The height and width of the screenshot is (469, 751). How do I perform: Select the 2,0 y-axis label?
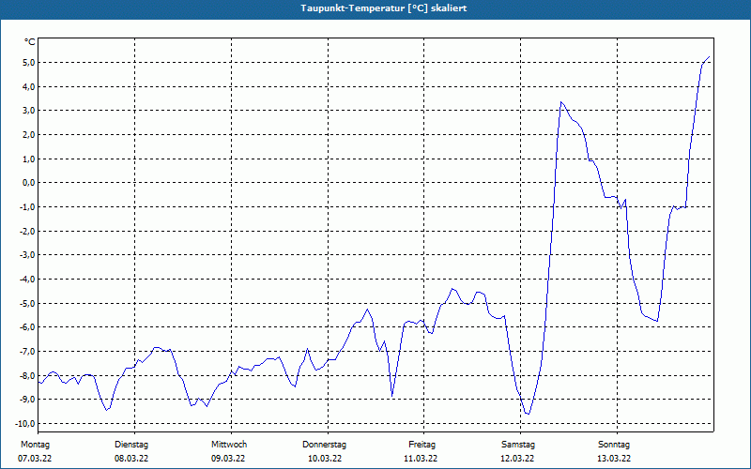pos(27,135)
